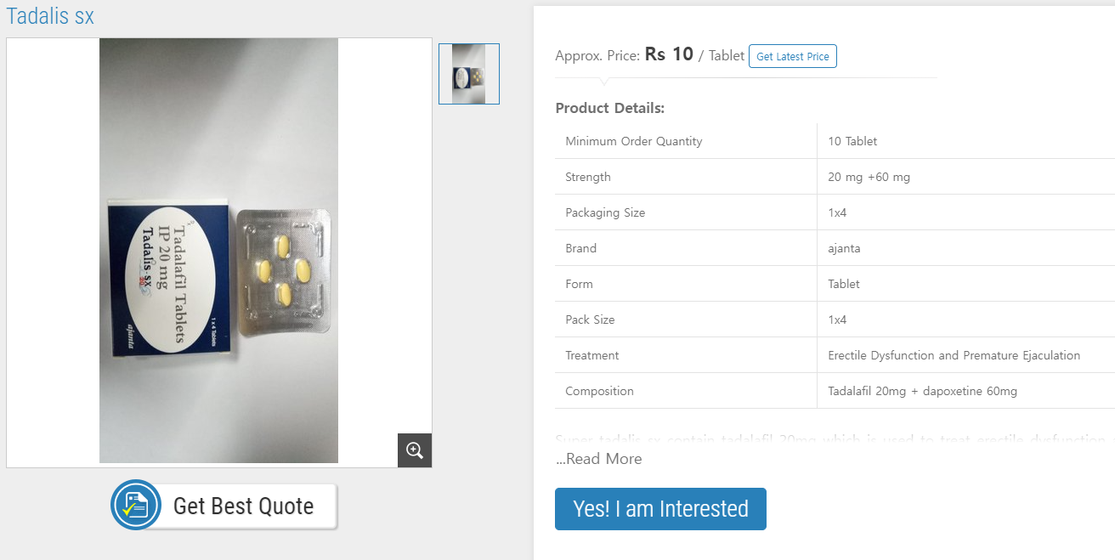Click the Form row label
The height and width of the screenshot is (560, 1115).
(579, 284)
